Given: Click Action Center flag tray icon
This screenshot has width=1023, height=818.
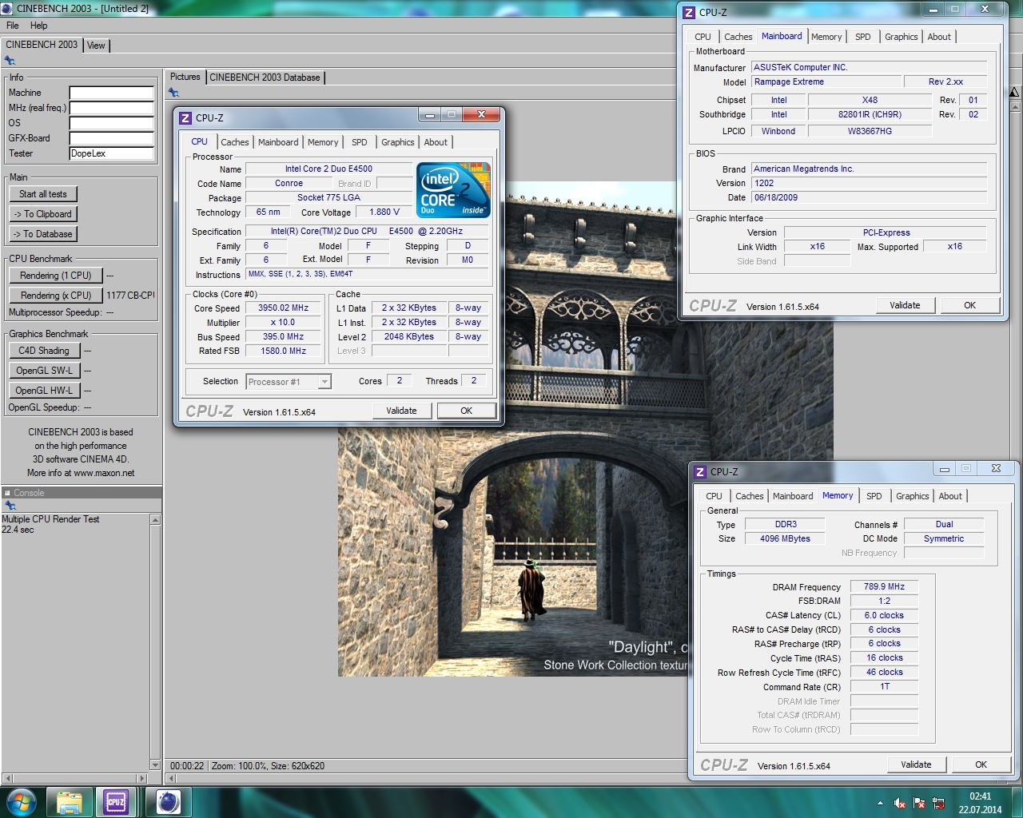Looking at the screenshot, I should (919, 803).
